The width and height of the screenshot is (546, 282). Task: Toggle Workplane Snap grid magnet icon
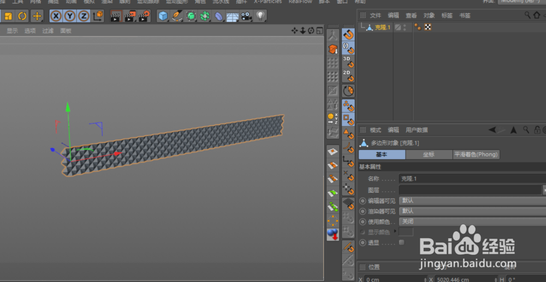[x=348, y=204]
